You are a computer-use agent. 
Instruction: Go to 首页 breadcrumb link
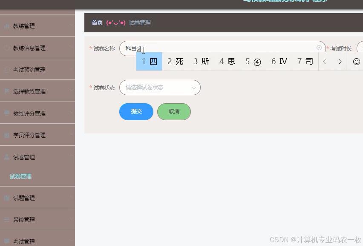click(97, 23)
